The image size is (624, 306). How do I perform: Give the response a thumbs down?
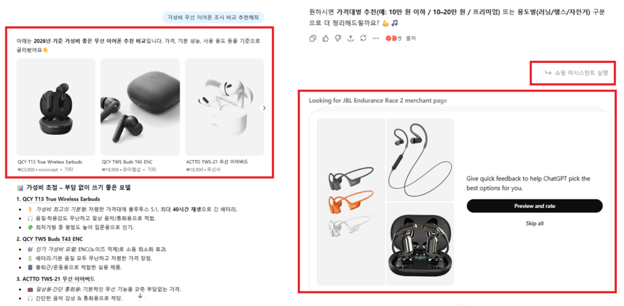click(338, 38)
